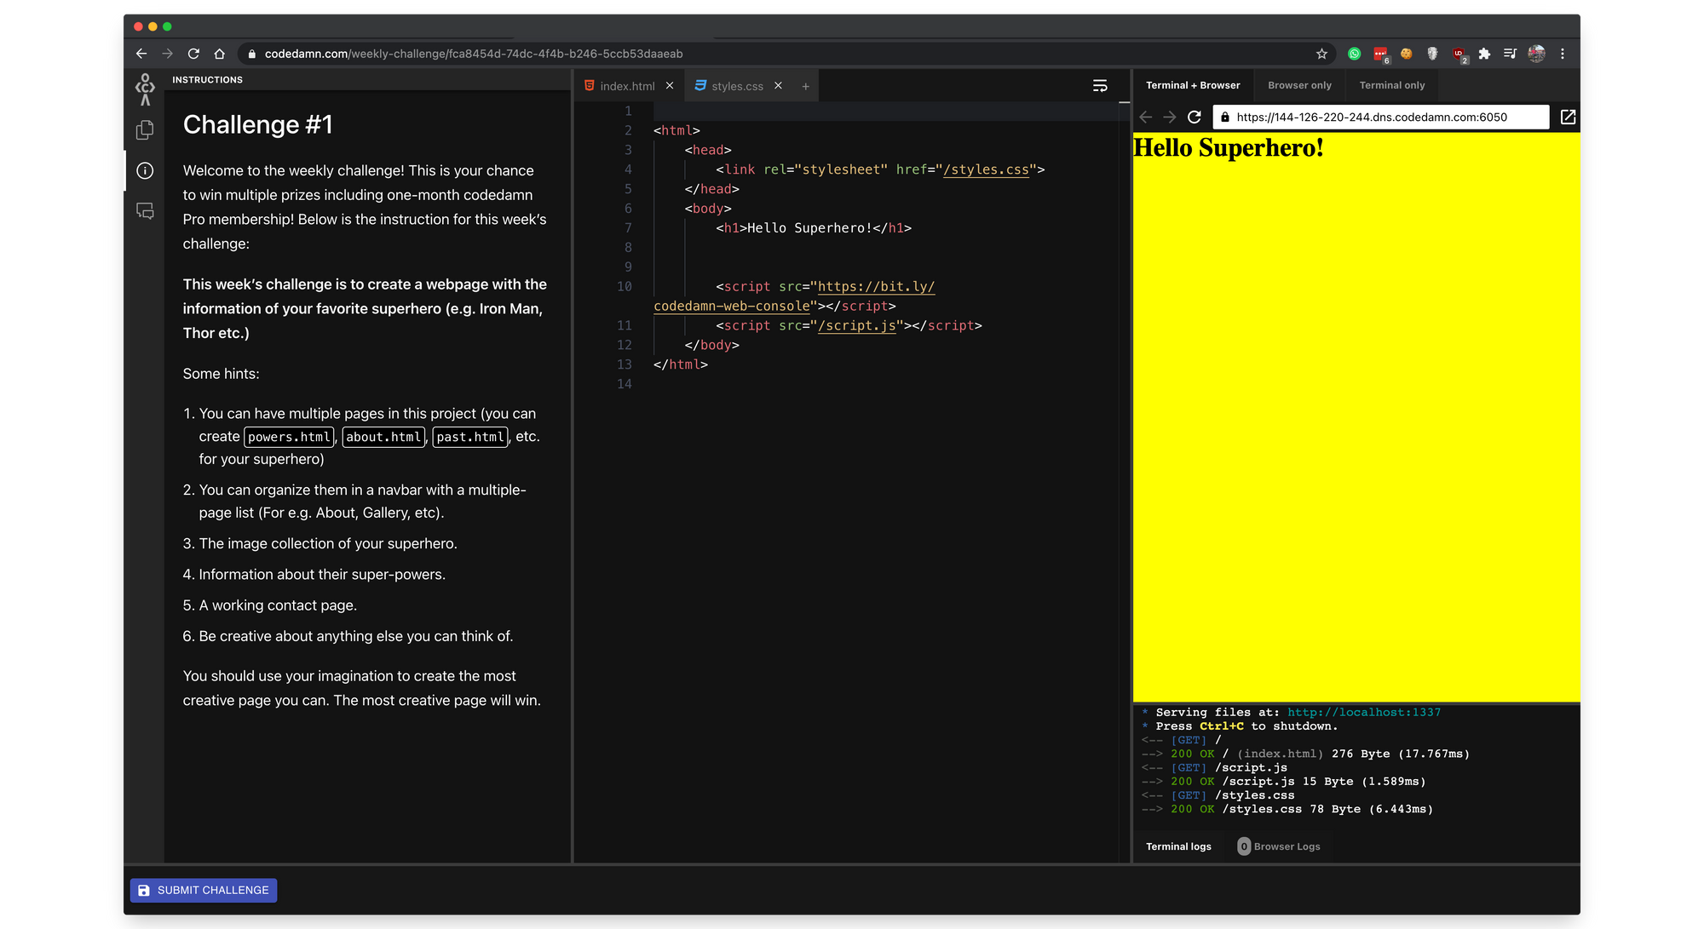The image size is (1704, 929).
Task: Select the Terminal + Browser layout tab
Action: pyautogui.click(x=1193, y=85)
